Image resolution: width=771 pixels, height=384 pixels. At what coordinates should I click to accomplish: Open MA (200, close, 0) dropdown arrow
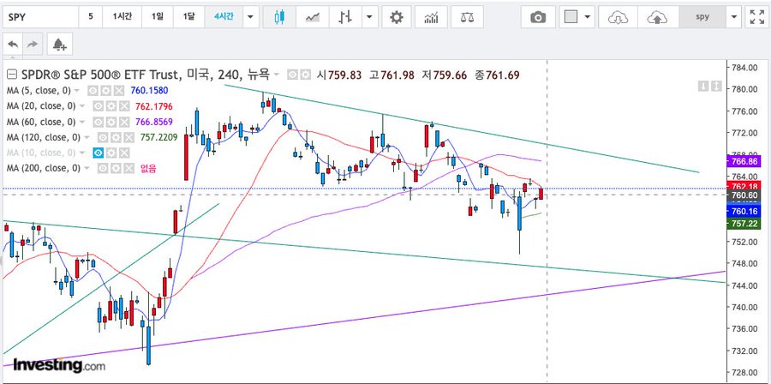click(87, 169)
